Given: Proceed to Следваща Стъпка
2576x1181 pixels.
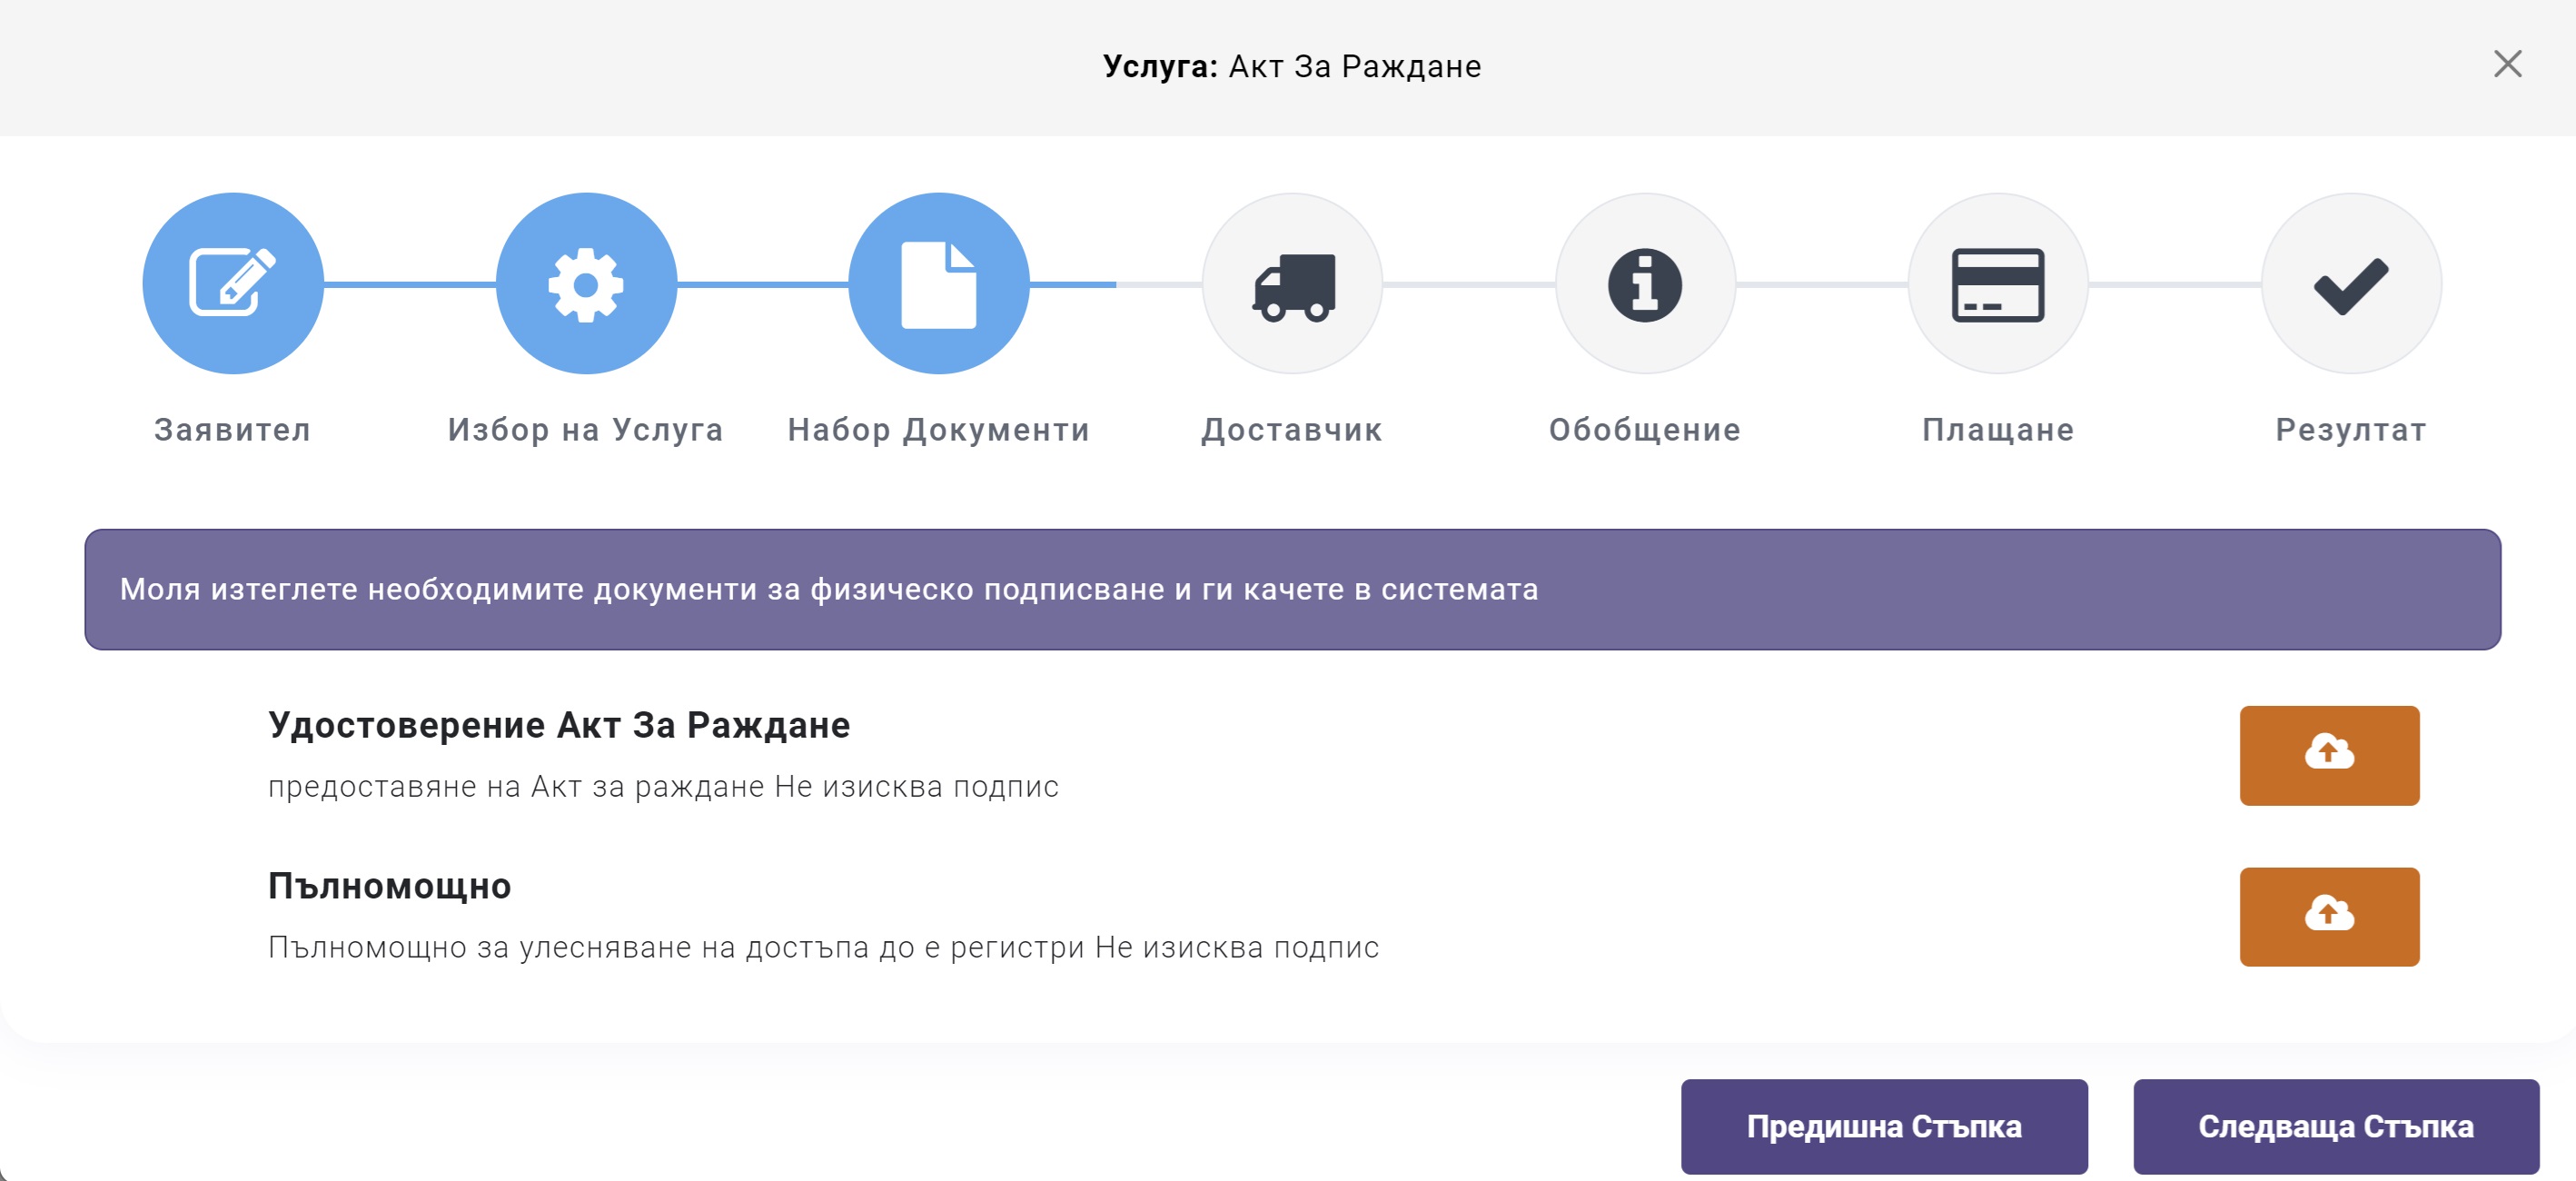Looking at the screenshot, I should click(x=2335, y=1126).
